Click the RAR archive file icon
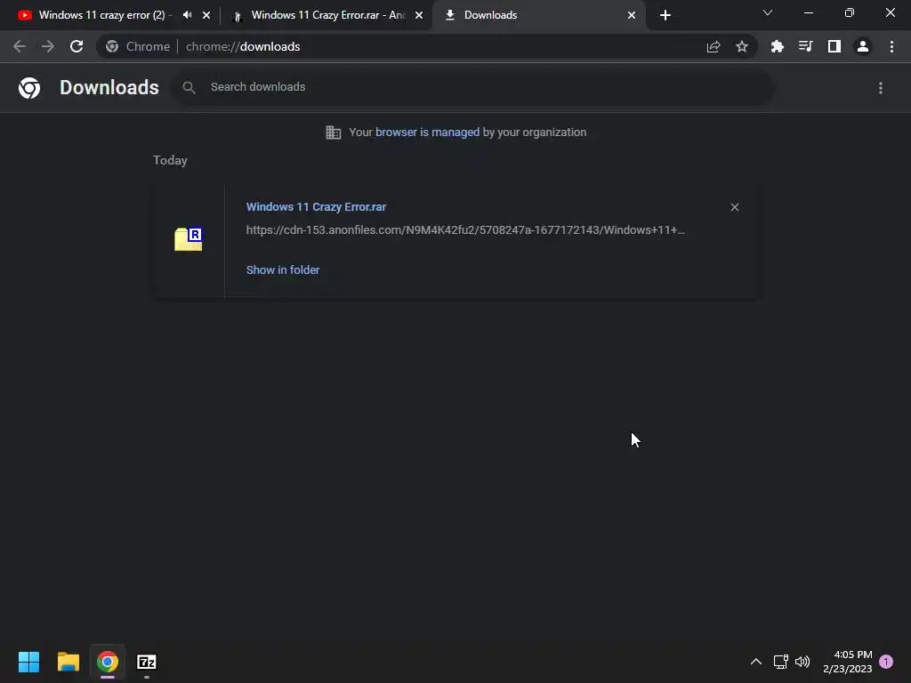Viewport: 911px width, 683px height. click(189, 239)
